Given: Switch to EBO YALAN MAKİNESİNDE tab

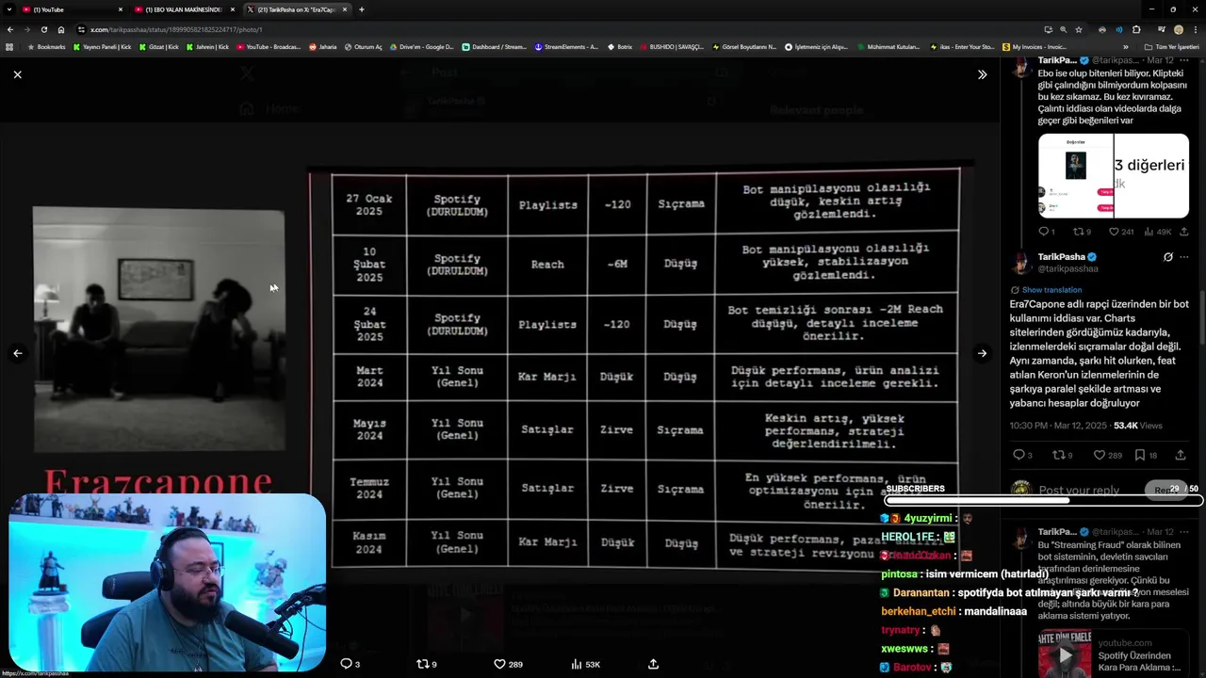Looking at the screenshot, I should [184, 9].
